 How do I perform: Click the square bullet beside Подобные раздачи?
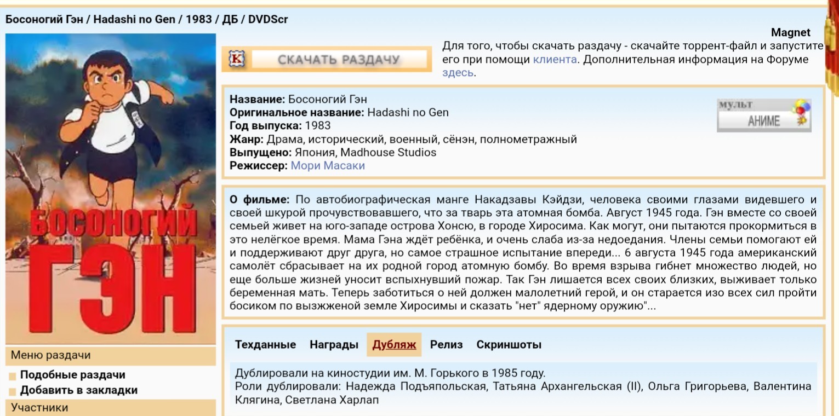coord(13,376)
